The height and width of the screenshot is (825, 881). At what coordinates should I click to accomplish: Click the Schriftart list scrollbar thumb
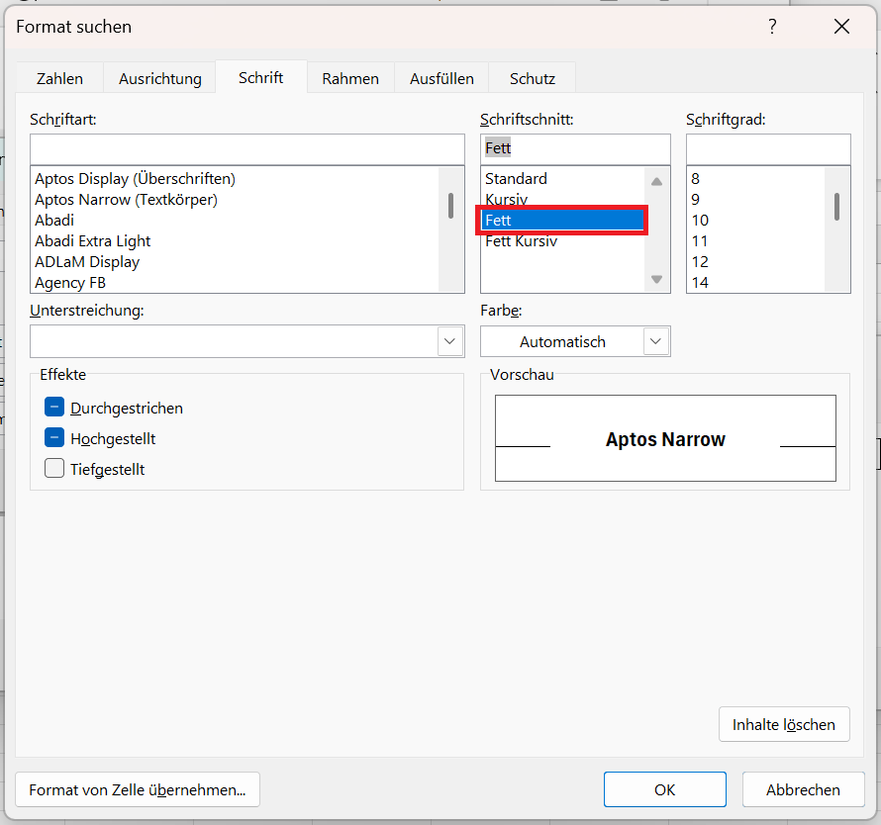click(x=450, y=206)
